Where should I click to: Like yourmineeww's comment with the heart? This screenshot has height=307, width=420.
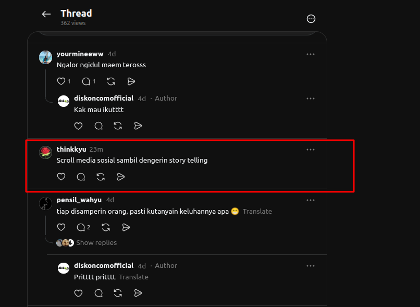click(x=61, y=81)
